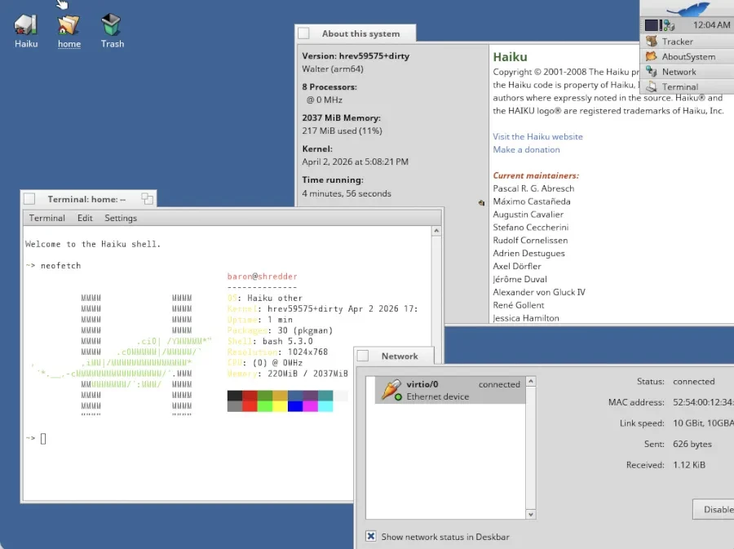This screenshot has width=734, height=549.
Task: Open the Haiku disk icon on desktop
Action: (x=26, y=25)
